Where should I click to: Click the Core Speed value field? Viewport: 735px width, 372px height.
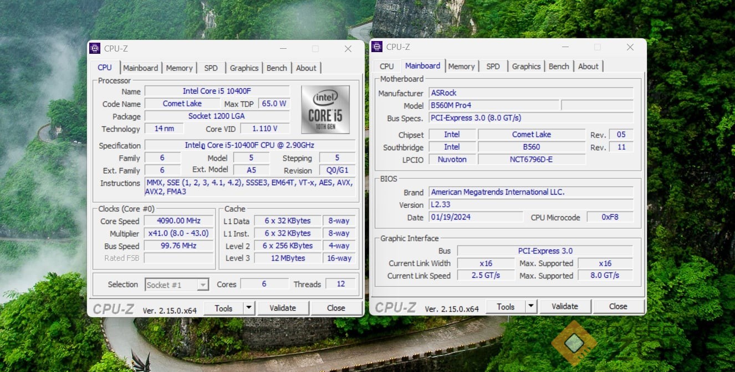click(x=178, y=221)
